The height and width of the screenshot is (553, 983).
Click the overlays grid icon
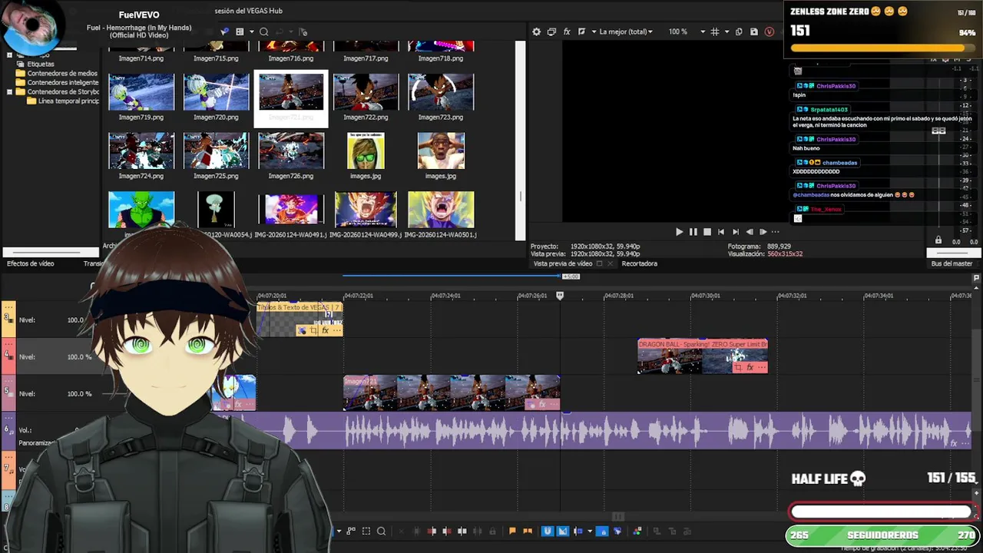(714, 31)
